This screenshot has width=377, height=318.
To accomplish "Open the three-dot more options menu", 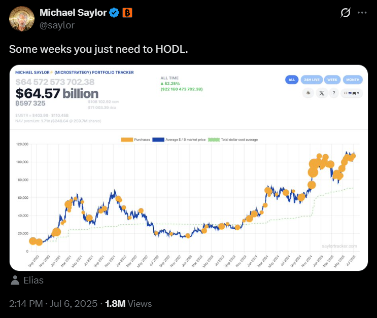I will pos(362,13).
